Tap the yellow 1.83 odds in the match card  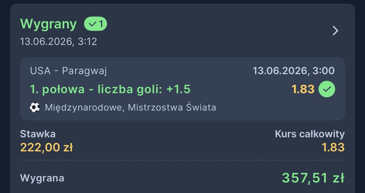tap(303, 89)
